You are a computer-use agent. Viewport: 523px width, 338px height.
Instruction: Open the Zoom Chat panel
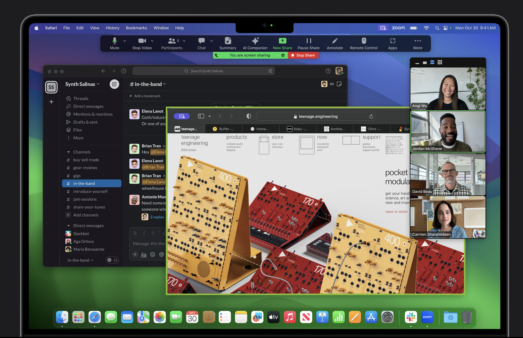(201, 44)
